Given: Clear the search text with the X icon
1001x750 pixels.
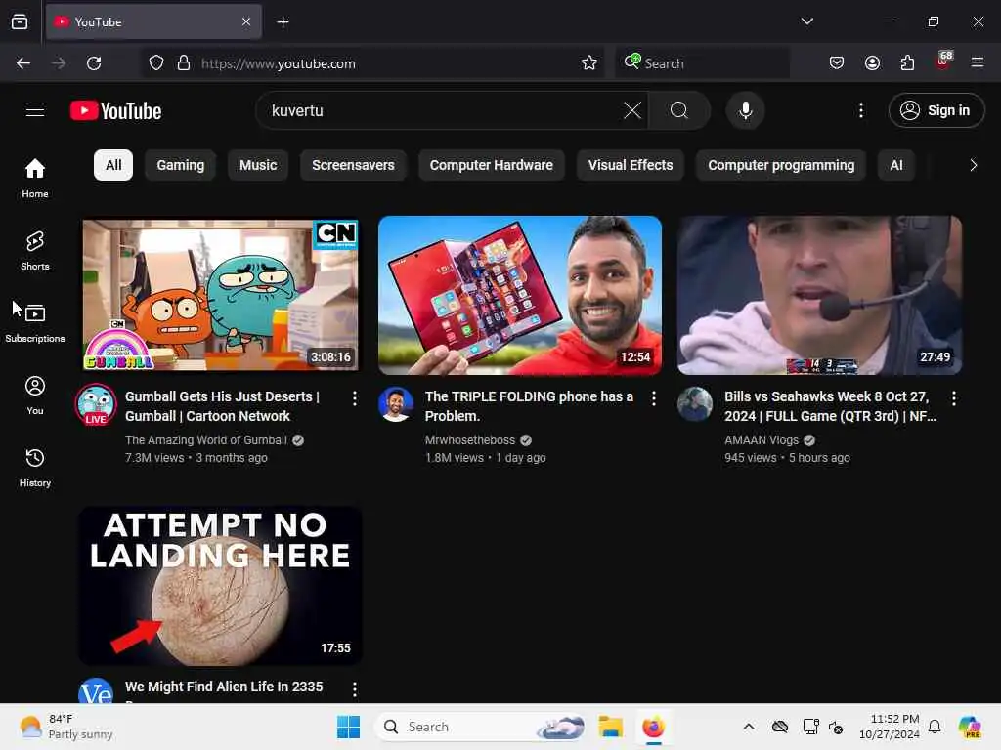Looking at the screenshot, I should pyautogui.click(x=632, y=110).
